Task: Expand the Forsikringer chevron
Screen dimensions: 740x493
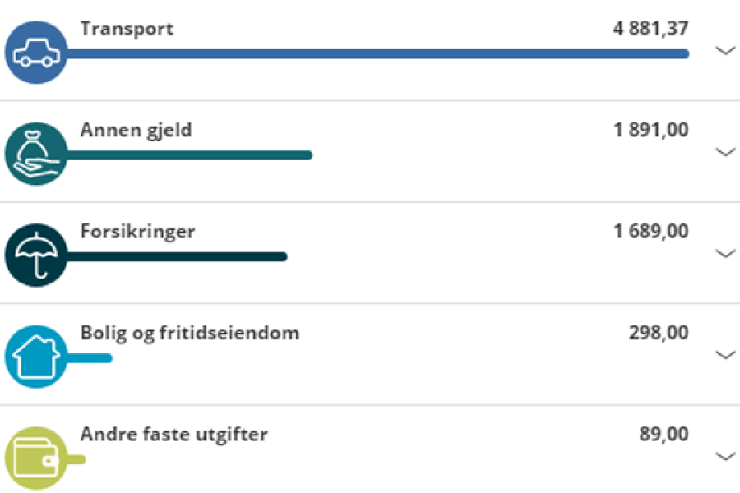Action: (x=725, y=253)
